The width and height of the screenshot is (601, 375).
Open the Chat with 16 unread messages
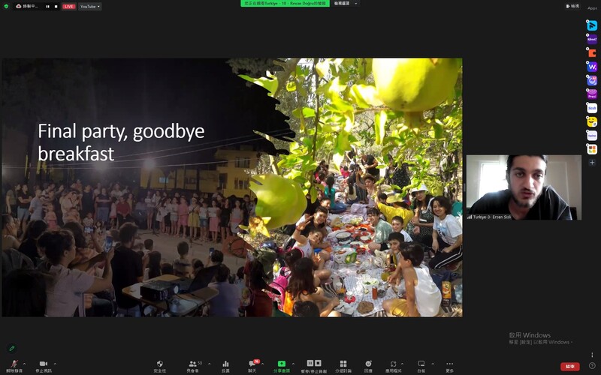tap(252, 366)
